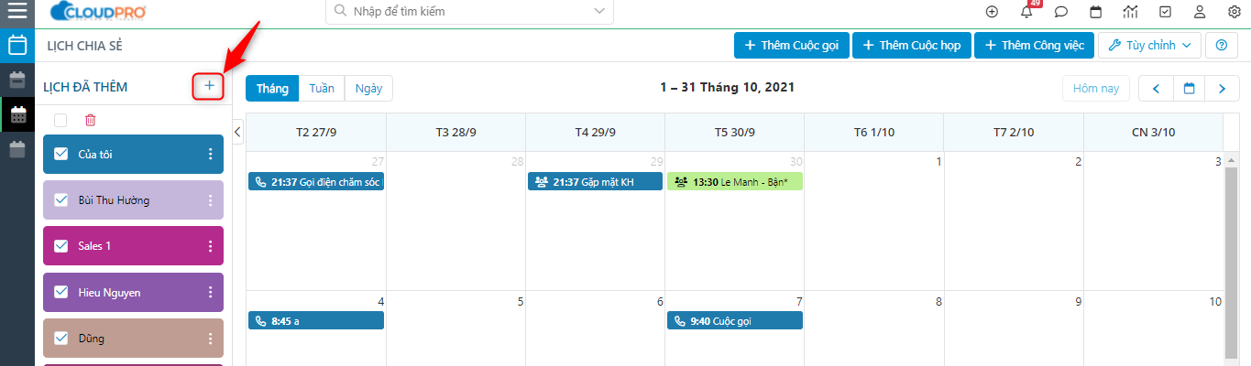Screen dimensions: 1251x366
Task: Click the "Thêm Cuộc gọi" button
Action: (x=791, y=45)
